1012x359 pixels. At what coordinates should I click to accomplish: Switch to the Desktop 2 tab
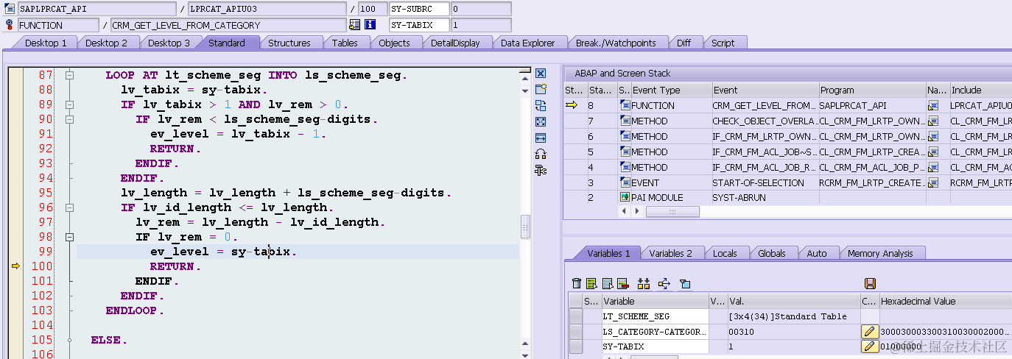tap(106, 43)
